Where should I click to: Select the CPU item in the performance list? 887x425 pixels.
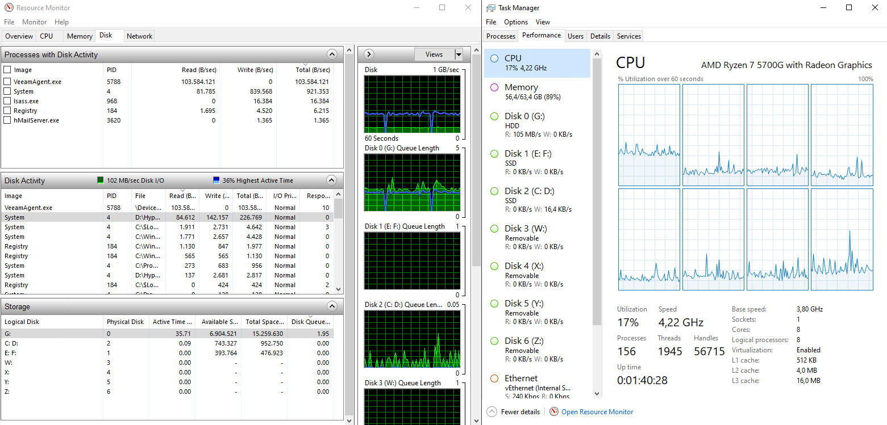pyautogui.click(x=537, y=63)
